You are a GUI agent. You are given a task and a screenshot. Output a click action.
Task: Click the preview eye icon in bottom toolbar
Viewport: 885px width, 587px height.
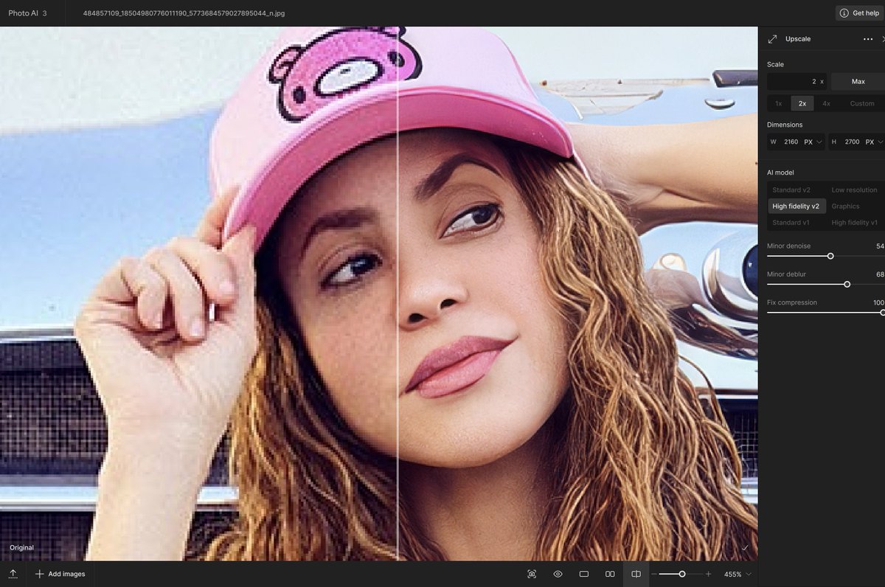(x=558, y=574)
